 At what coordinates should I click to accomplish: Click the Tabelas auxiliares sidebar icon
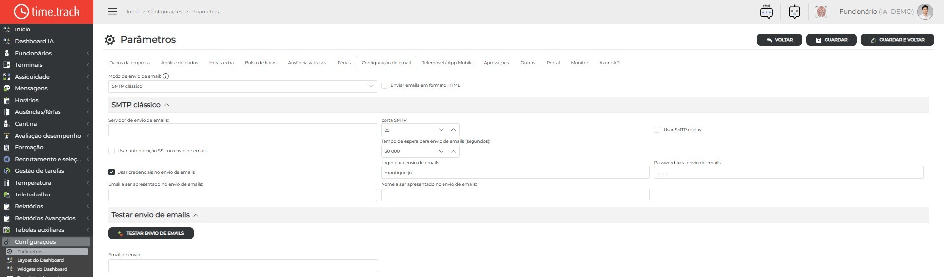(7, 230)
